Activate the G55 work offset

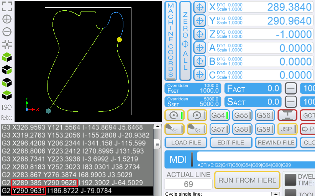241,115
